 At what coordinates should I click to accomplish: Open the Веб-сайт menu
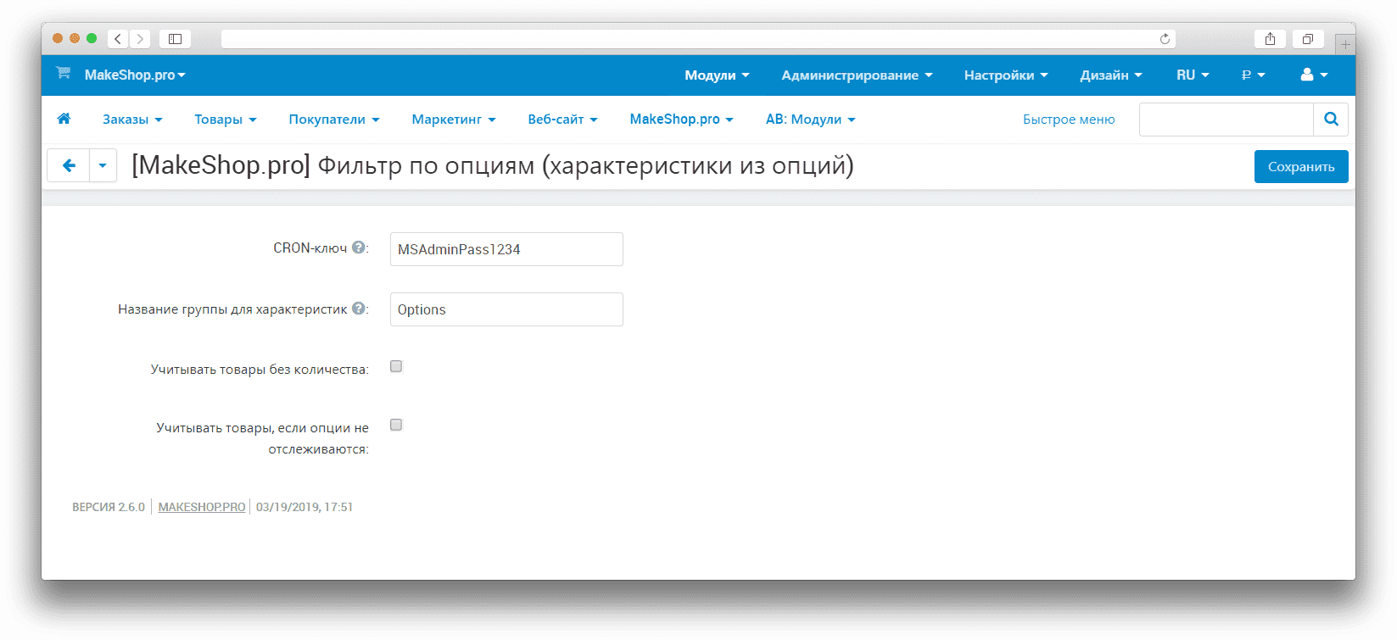[563, 120]
